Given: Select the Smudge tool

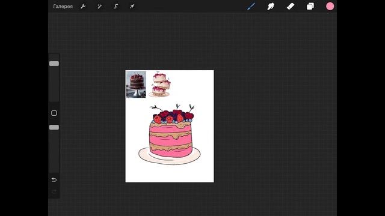Looking at the screenshot, I should tap(271, 7).
